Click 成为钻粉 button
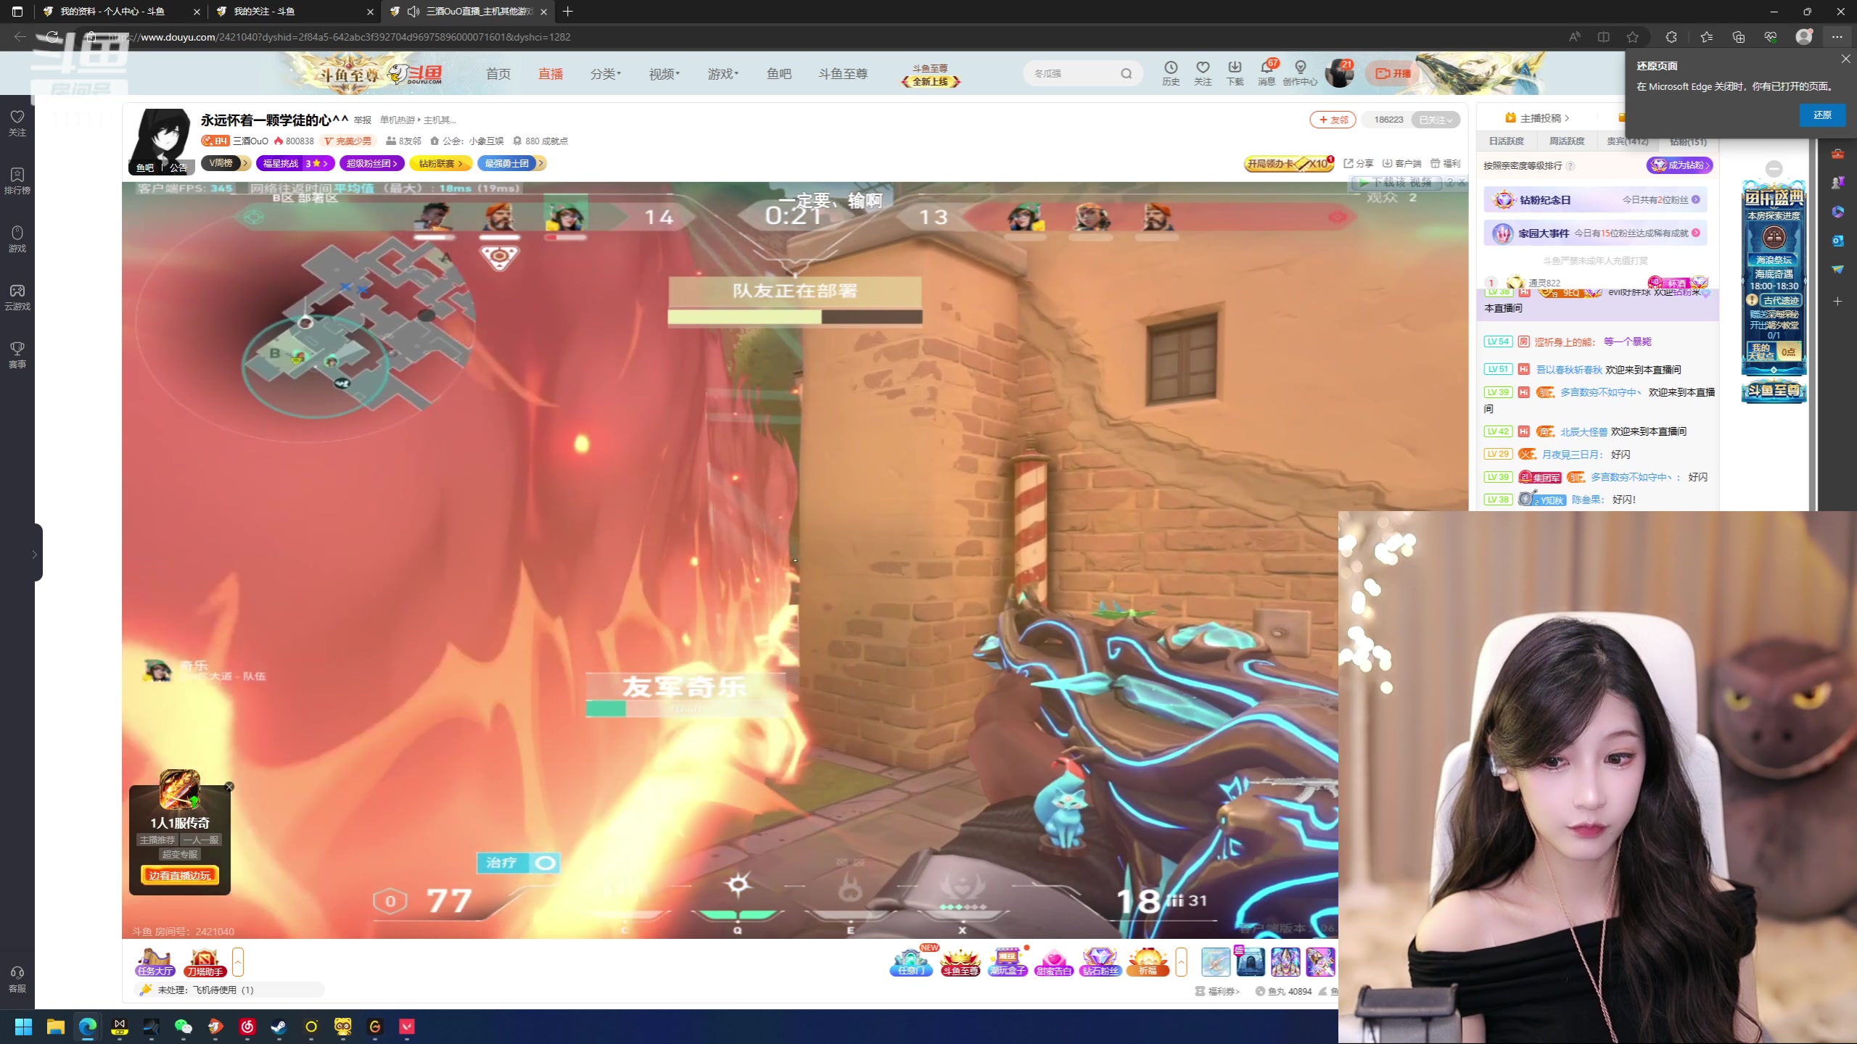Image resolution: width=1857 pixels, height=1044 pixels. point(1679,165)
